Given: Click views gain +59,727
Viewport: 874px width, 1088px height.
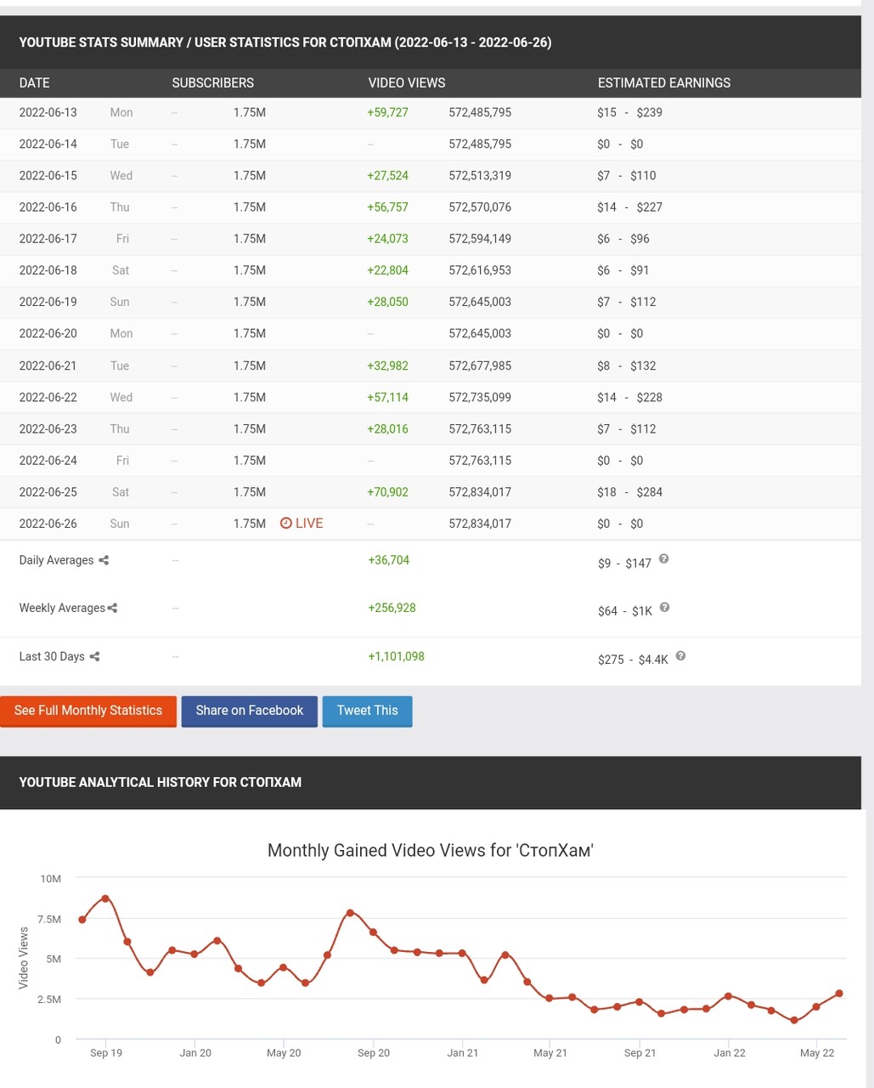Looking at the screenshot, I should [x=388, y=112].
